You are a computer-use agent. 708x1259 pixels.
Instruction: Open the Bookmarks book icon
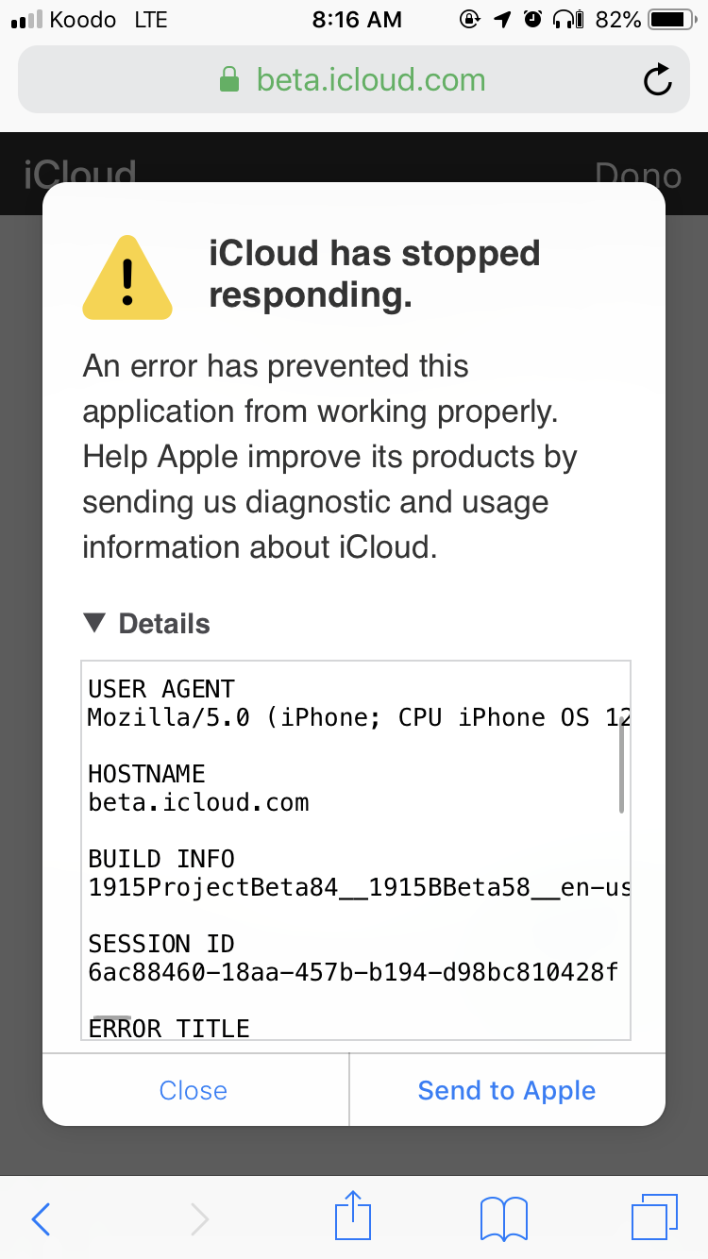(504, 1218)
